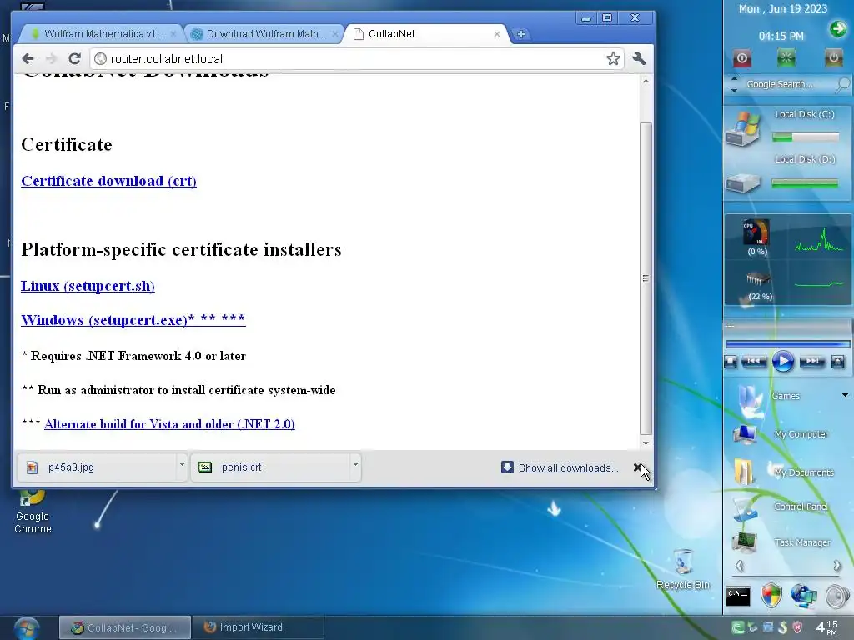The image size is (854, 640).
Task: Open the command prompt icon in sidebar
Action: coord(739,597)
